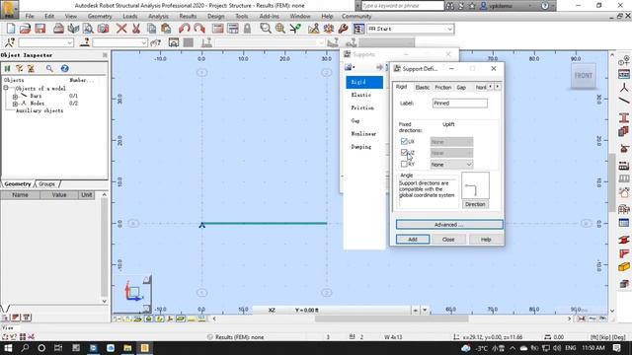The width and height of the screenshot is (632, 355).
Task: Save the project using the floppy icon
Action: (x=39, y=29)
